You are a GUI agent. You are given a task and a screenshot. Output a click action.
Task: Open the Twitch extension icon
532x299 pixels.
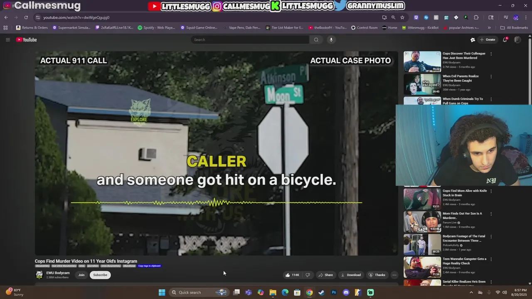[x=416, y=17]
